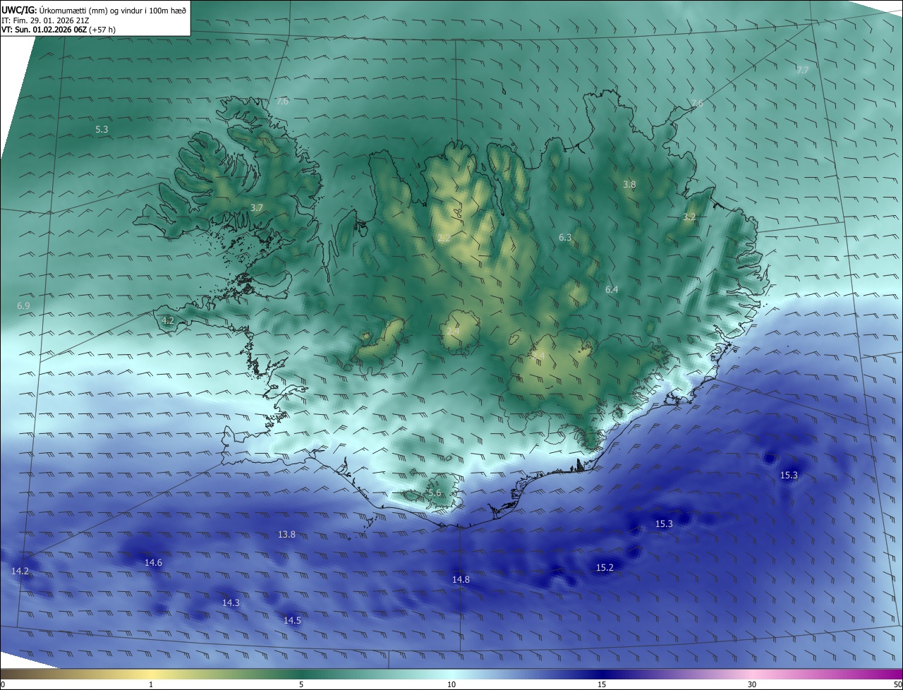
Task: Click the 4.2 value on Snæfellsnes peninsula
Action: (x=168, y=320)
